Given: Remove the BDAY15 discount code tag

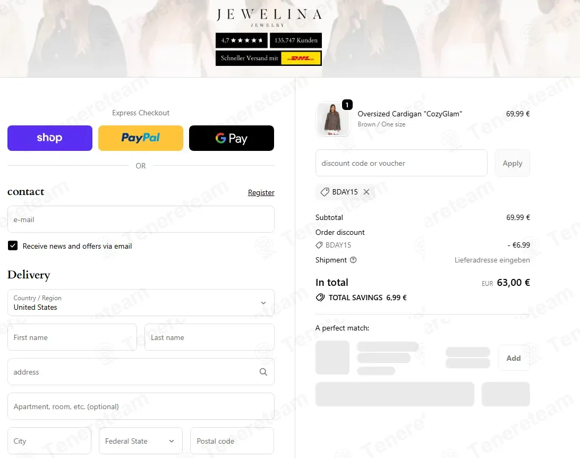Looking at the screenshot, I should (366, 192).
